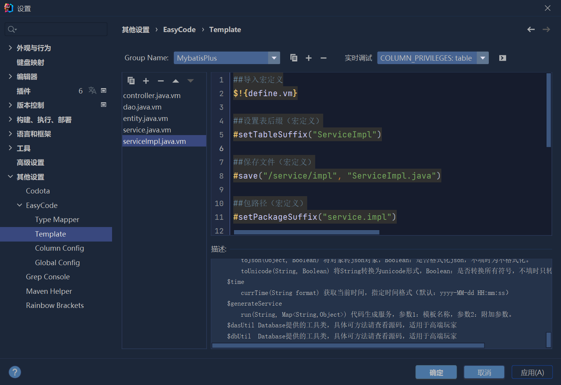
Task: Select the Template settings item
Action: pos(56,234)
